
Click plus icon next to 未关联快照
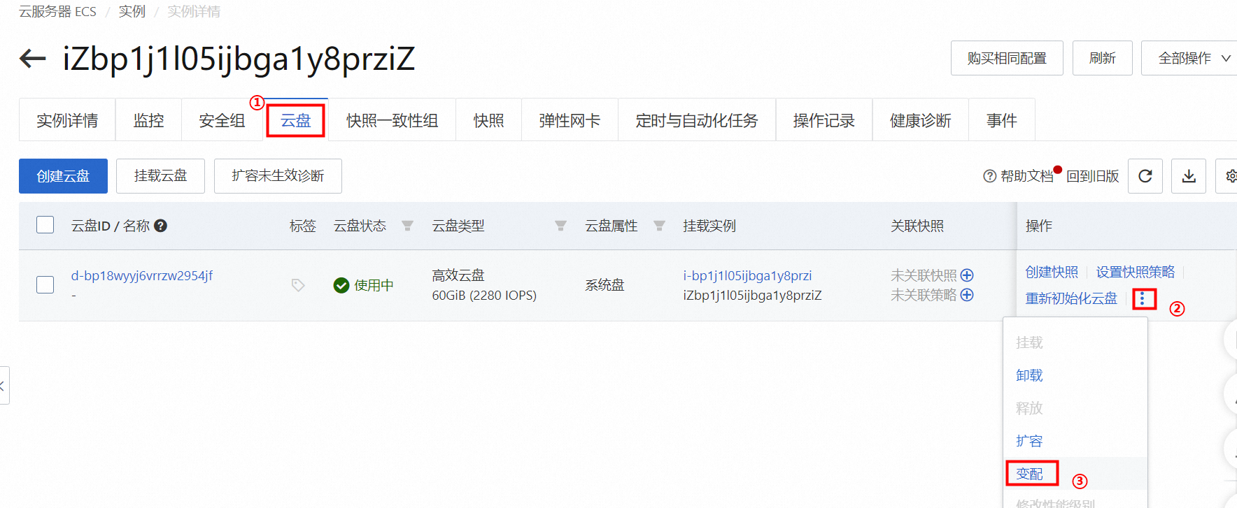click(967, 275)
